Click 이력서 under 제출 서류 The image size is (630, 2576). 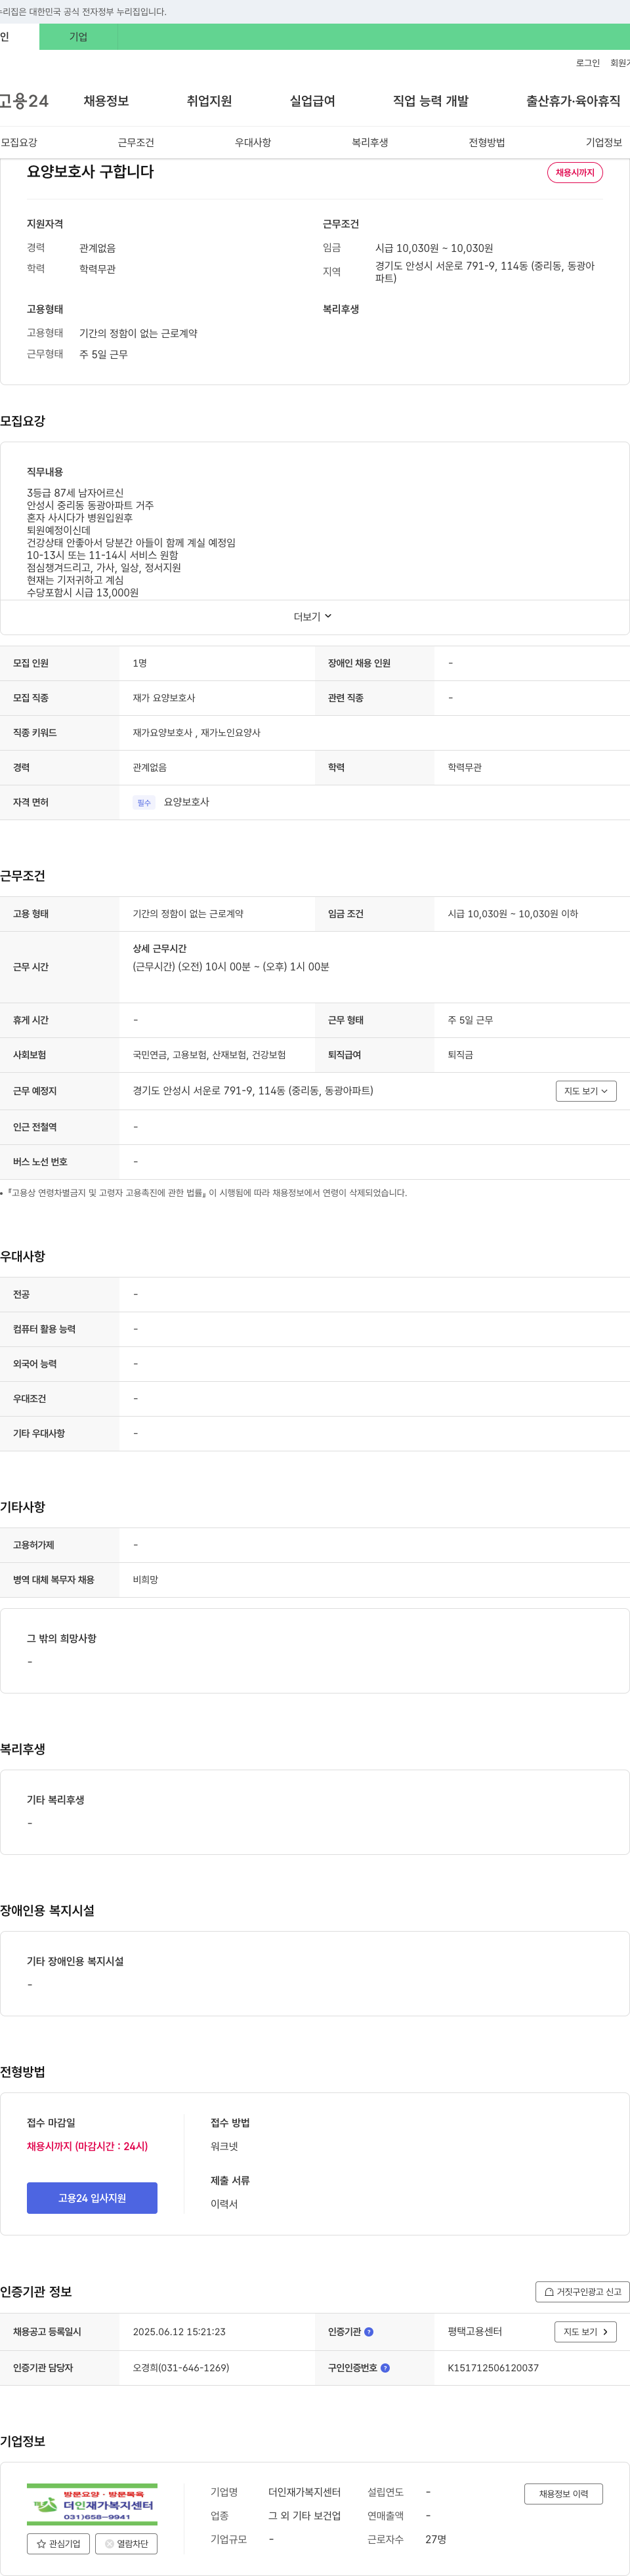(x=224, y=2204)
